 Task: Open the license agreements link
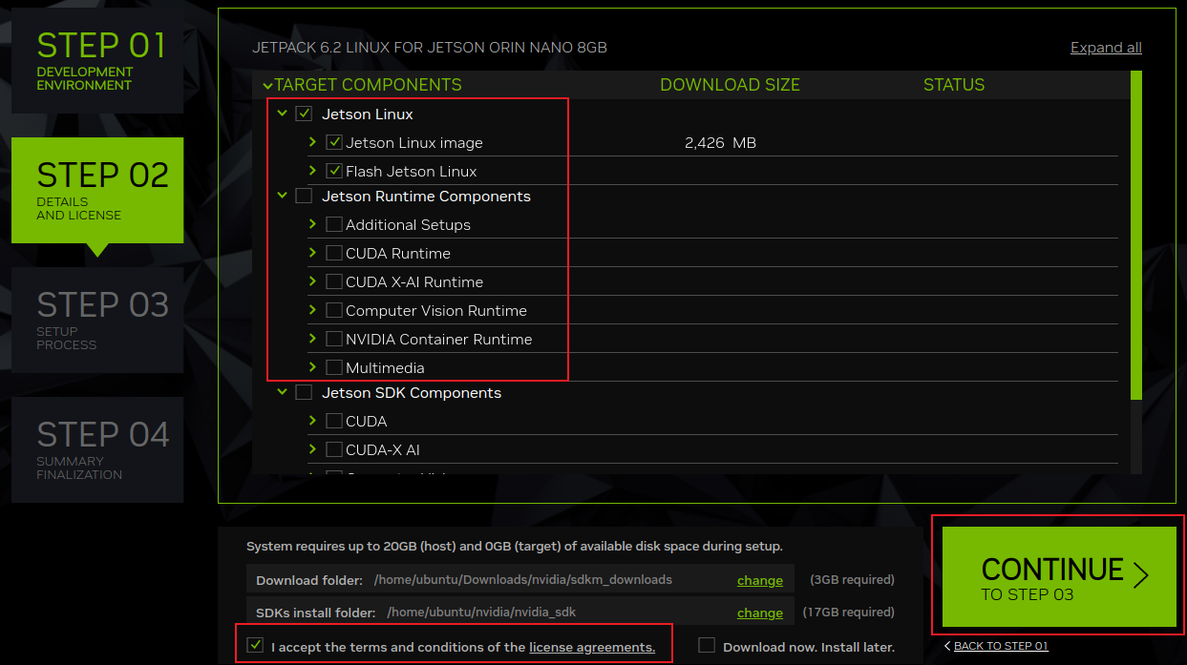(x=592, y=647)
